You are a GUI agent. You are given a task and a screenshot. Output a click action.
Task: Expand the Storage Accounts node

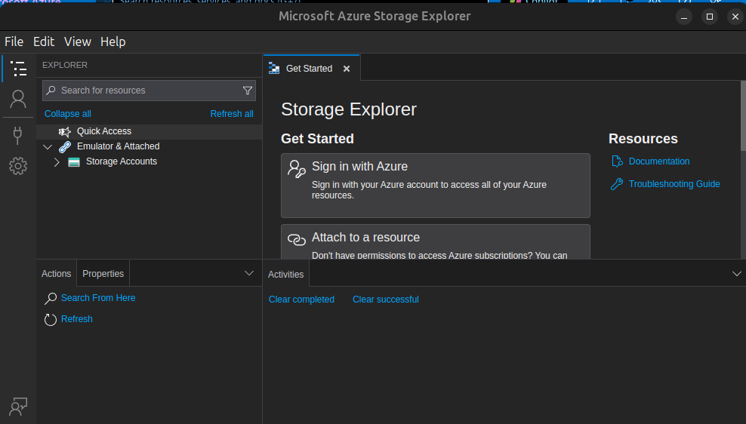(57, 162)
